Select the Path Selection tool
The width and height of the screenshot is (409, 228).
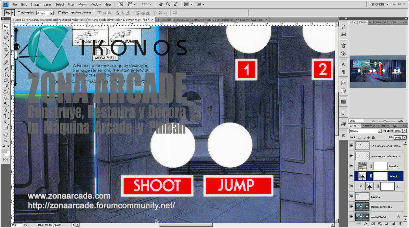(5, 122)
